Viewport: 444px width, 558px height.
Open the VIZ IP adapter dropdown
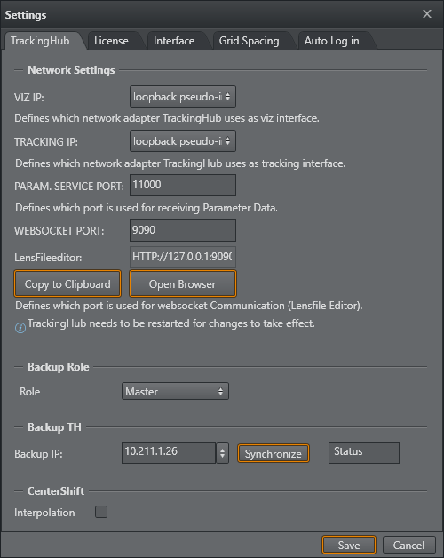pos(183,97)
